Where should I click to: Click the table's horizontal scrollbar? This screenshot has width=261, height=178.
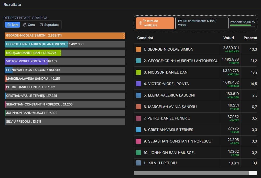pos(195,173)
